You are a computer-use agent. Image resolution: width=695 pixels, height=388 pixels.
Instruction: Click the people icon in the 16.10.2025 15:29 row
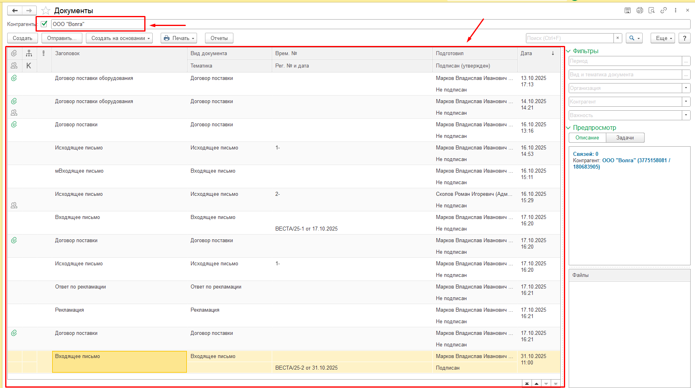(14, 205)
